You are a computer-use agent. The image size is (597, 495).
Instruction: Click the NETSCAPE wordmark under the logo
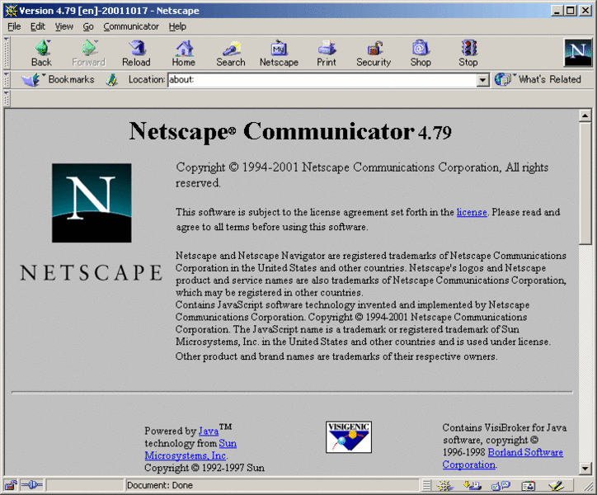click(x=92, y=273)
